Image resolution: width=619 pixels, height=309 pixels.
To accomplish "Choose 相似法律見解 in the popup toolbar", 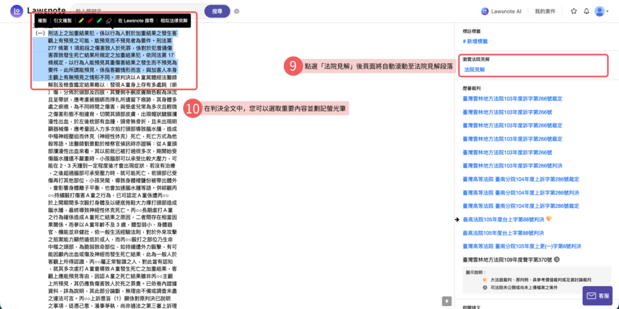I will (173, 21).
